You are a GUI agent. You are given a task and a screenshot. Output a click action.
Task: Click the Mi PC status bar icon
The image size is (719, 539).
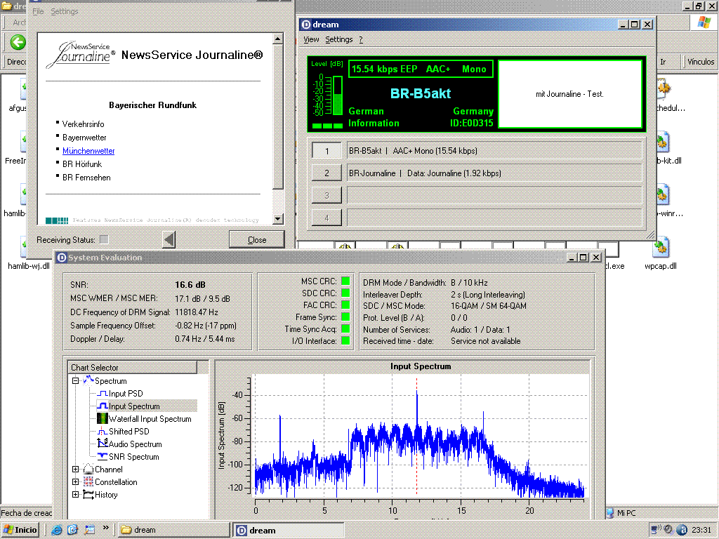click(610, 513)
